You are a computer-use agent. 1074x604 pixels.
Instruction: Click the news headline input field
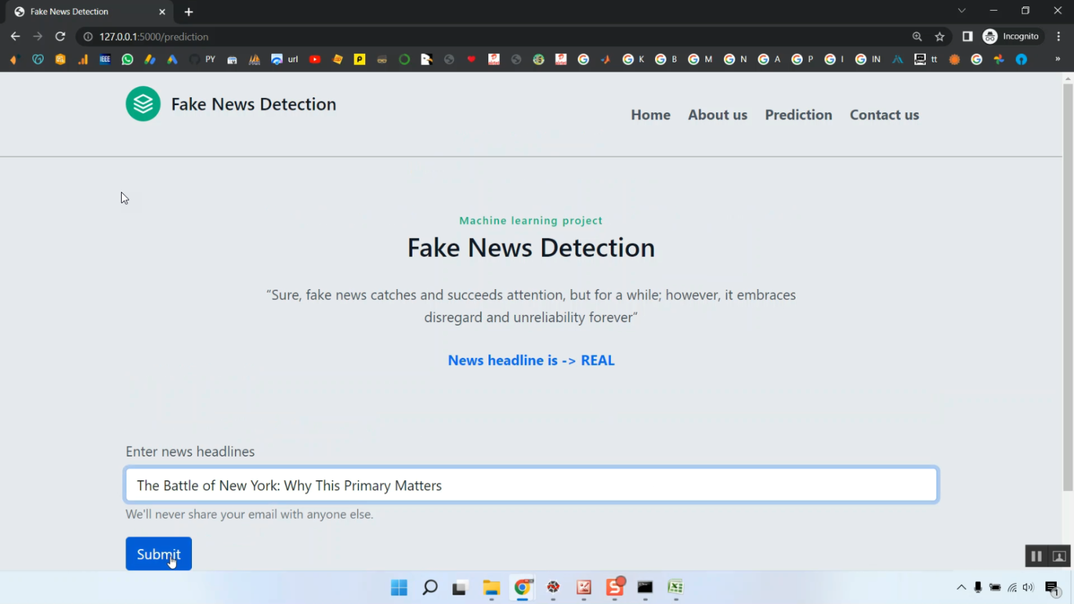(x=531, y=485)
